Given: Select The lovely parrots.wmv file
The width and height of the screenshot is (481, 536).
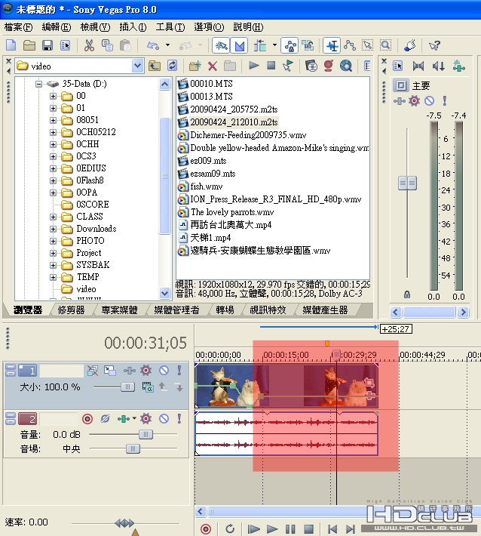Looking at the screenshot, I should pos(232,212).
